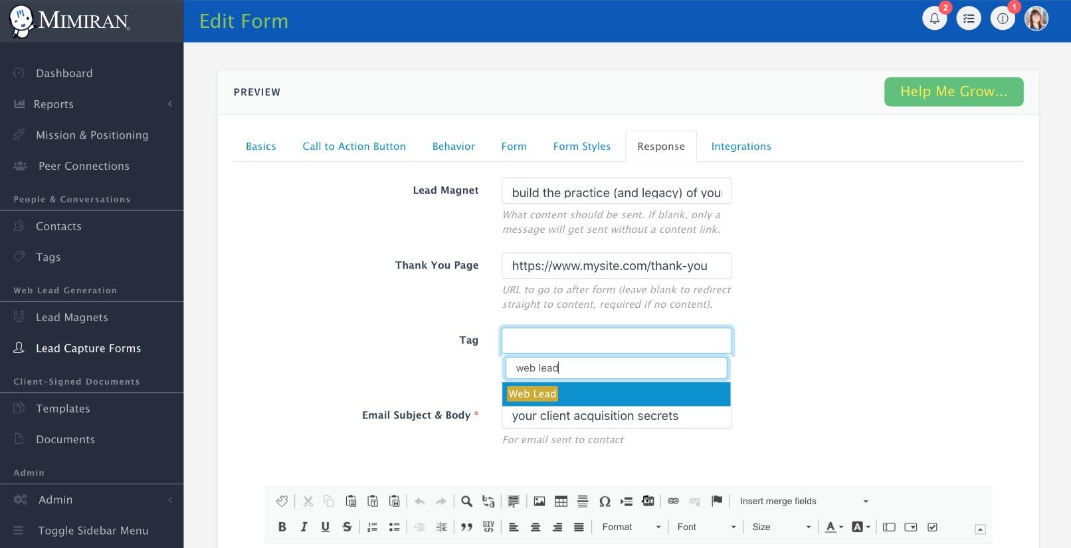Insert a text field form element
Viewport: 1071px width, 548px height.
coord(889,527)
